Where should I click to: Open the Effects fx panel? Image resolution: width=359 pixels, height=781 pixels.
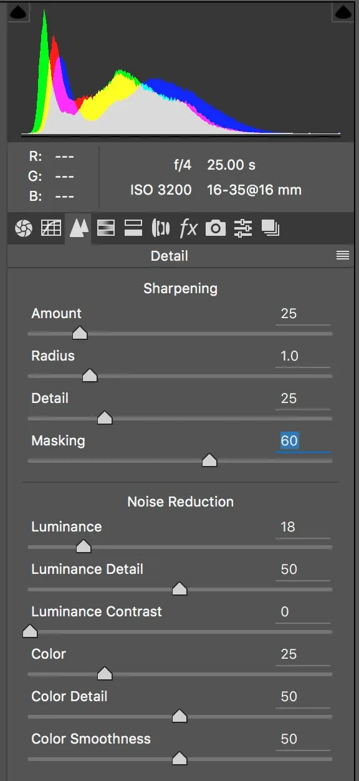[188, 228]
